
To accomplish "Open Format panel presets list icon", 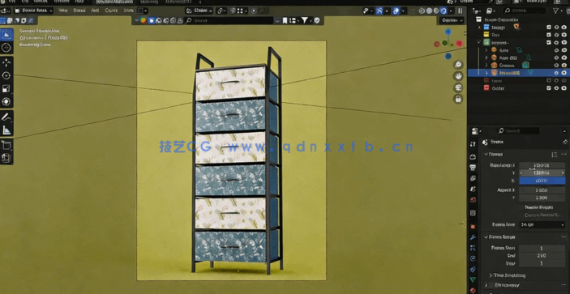I will [x=554, y=155].
